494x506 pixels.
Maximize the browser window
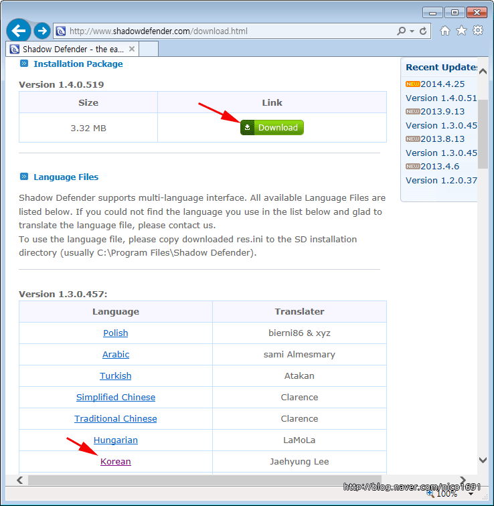click(x=455, y=13)
